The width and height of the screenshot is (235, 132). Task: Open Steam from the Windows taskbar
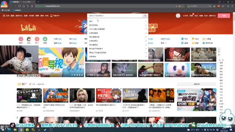coord(45,130)
